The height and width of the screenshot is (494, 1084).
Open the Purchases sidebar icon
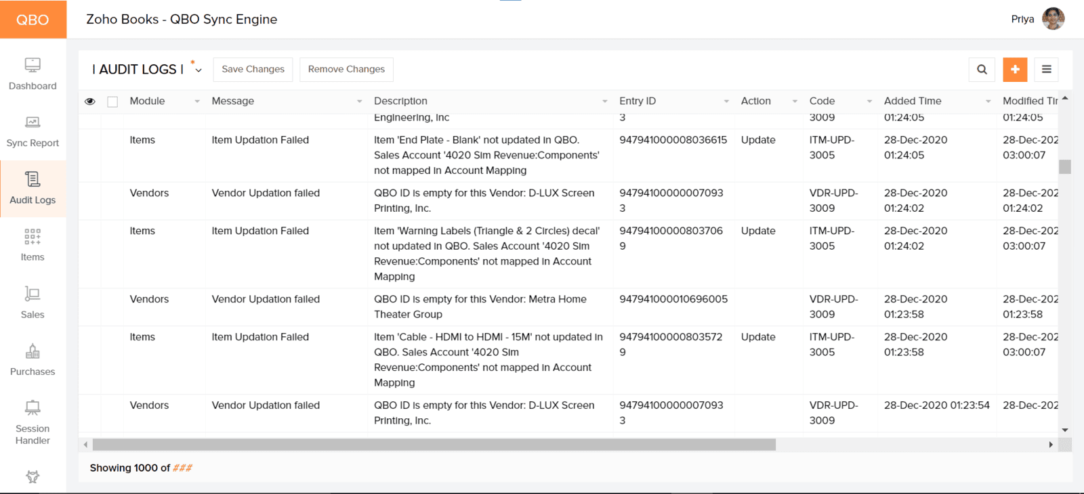point(33,351)
